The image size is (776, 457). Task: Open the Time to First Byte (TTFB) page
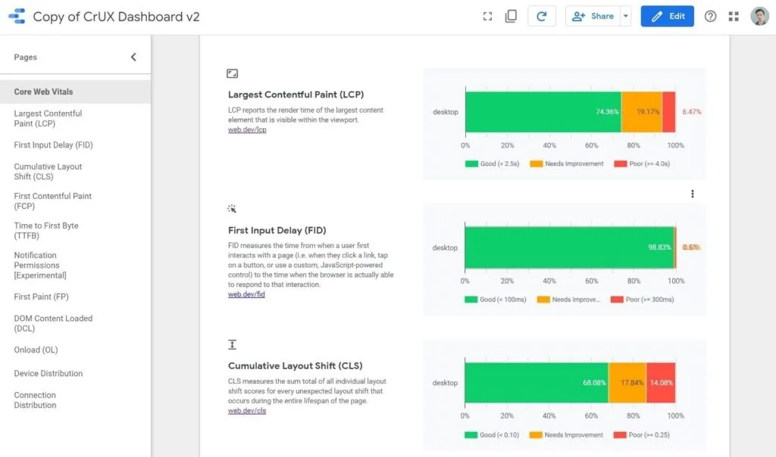coord(48,230)
